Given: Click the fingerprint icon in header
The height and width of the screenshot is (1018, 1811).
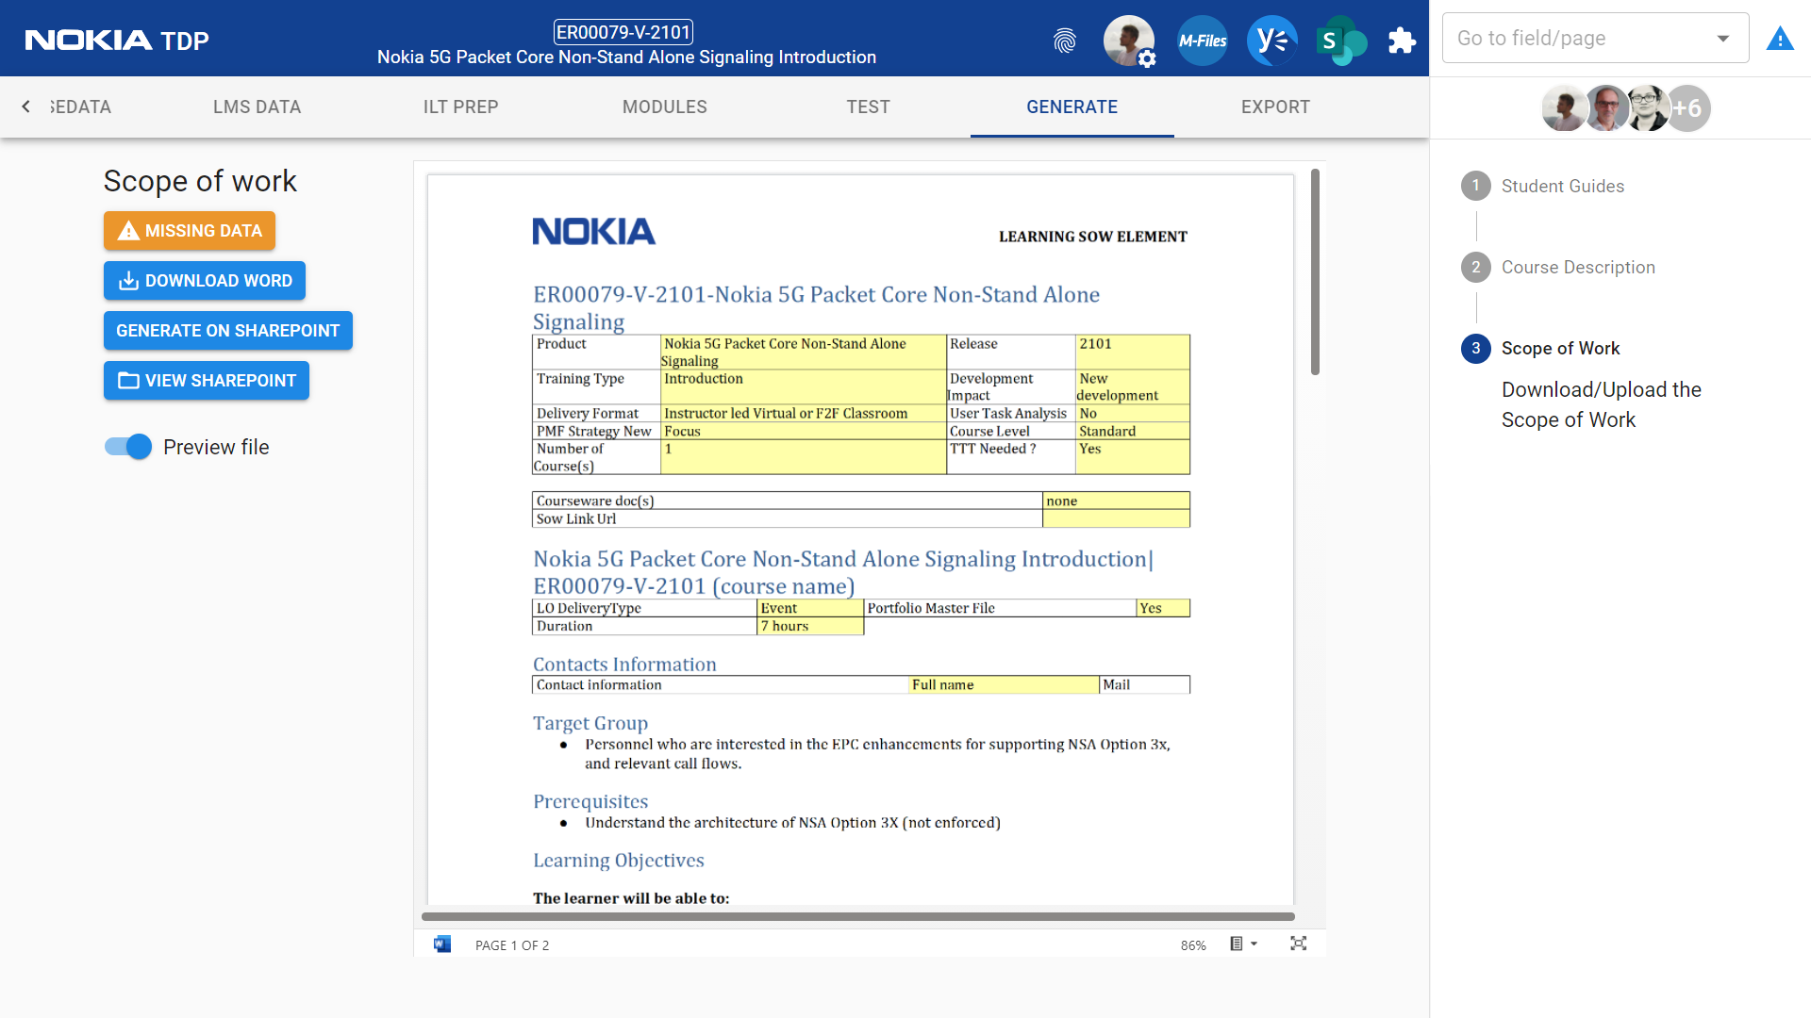Looking at the screenshot, I should click(1065, 41).
